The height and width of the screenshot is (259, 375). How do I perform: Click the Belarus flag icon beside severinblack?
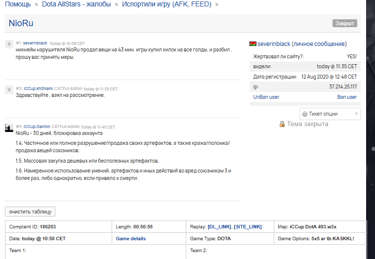coord(253,44)
